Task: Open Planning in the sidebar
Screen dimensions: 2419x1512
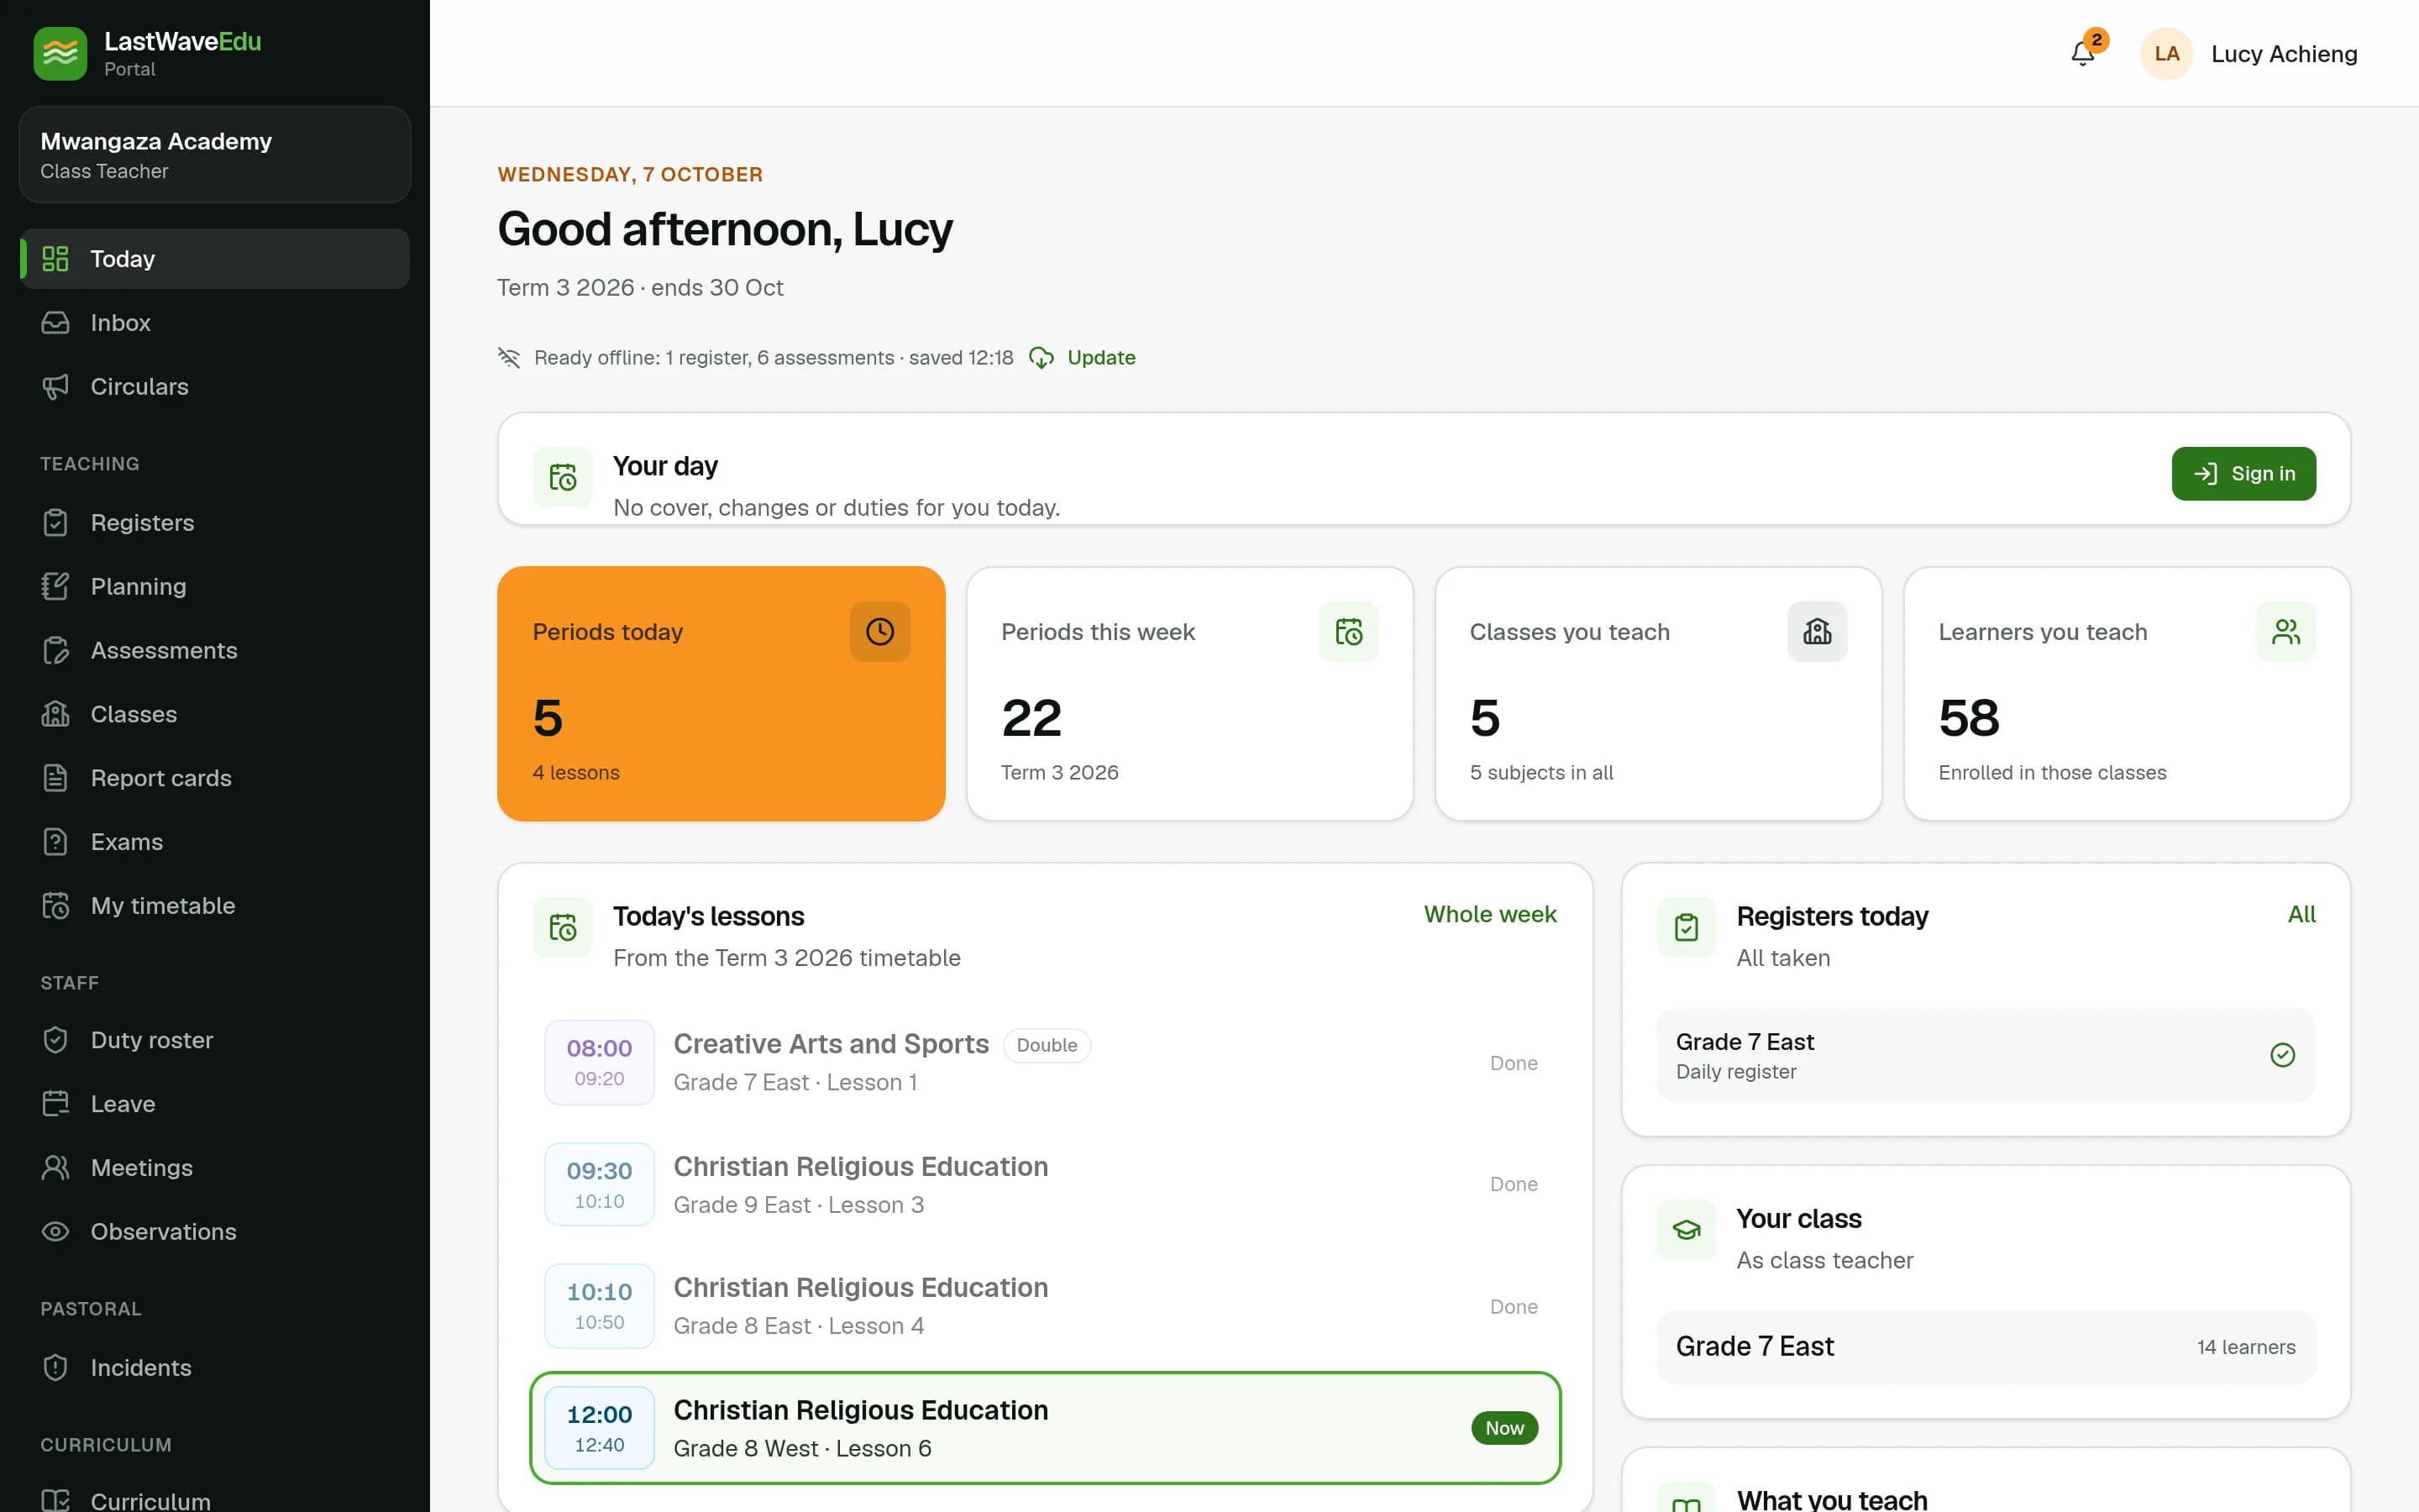Action: click(215, 587)
